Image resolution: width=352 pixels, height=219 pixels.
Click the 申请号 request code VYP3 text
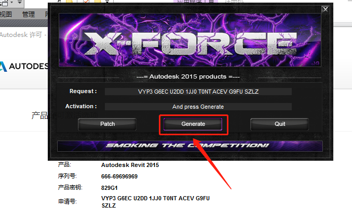(155, 202)
